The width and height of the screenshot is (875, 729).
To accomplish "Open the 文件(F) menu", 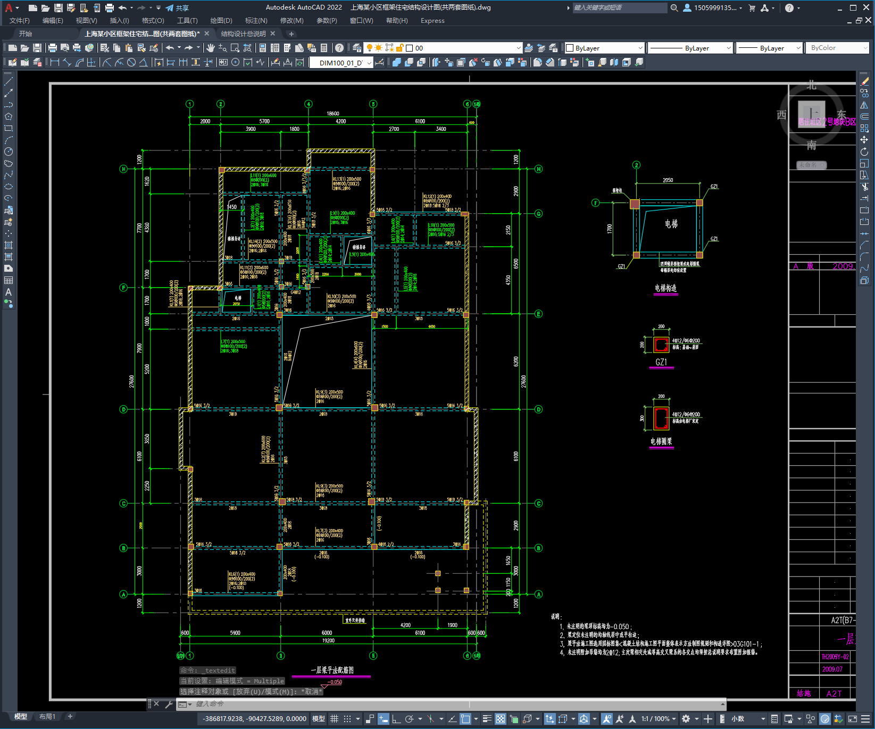I will click(20, 21).
